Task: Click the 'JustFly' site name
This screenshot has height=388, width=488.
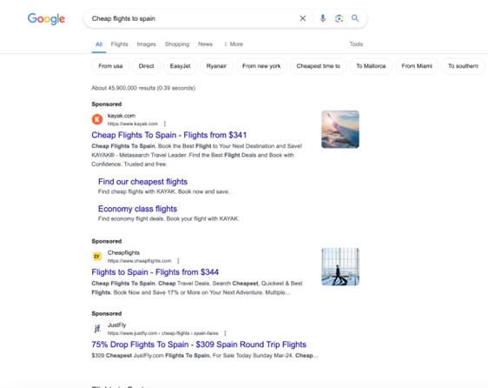Action: click(x=116, y=325)
